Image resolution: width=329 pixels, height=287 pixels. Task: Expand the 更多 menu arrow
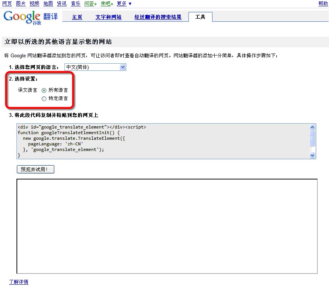(x=130, y=4)
